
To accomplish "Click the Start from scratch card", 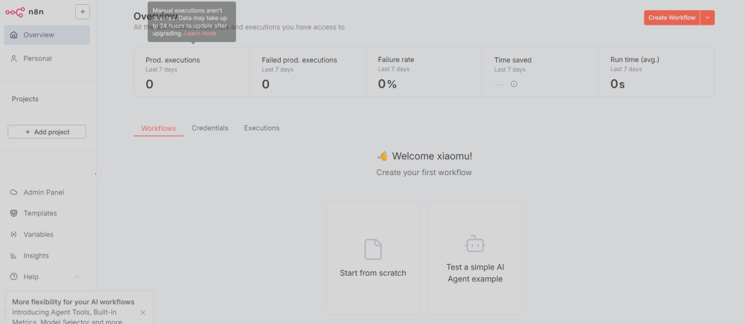I will (373, 259).
